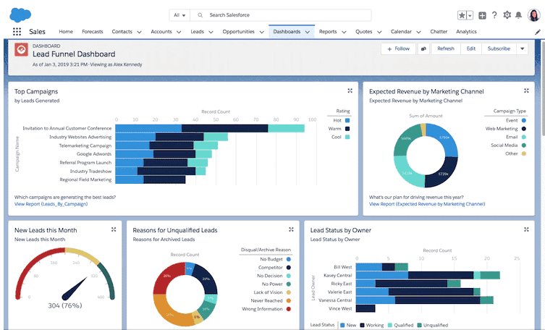Open the Global Actions plus icon
Viewport: 545px width, 330px height.
pos(482,15)
